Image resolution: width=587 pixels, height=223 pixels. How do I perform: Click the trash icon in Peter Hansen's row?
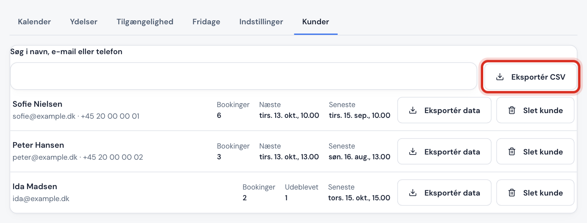(x=512, y=151)
